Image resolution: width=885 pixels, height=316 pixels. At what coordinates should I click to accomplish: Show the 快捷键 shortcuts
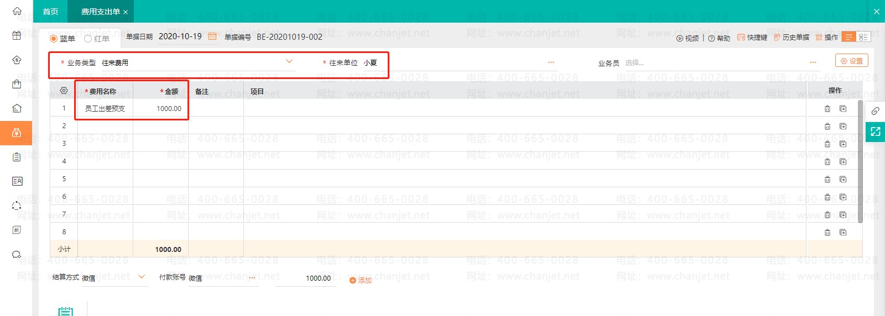tap(752, 38)
